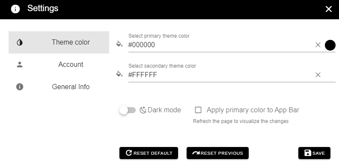This screenshot has width=339, height=165.
Task: Click the info icon beside Settings title
Action: (15, 9)
